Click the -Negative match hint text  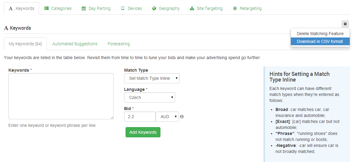coord(307,148)
